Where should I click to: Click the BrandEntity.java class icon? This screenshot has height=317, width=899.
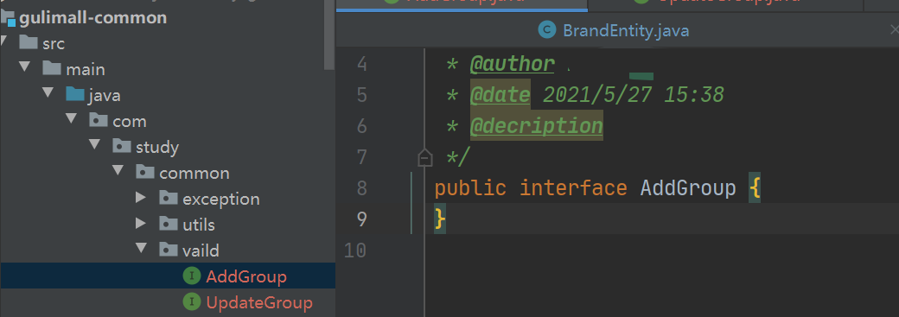[547, 30]
